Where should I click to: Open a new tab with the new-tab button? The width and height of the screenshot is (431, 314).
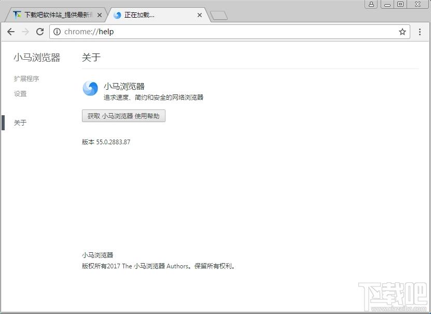(x=219, y=16)
